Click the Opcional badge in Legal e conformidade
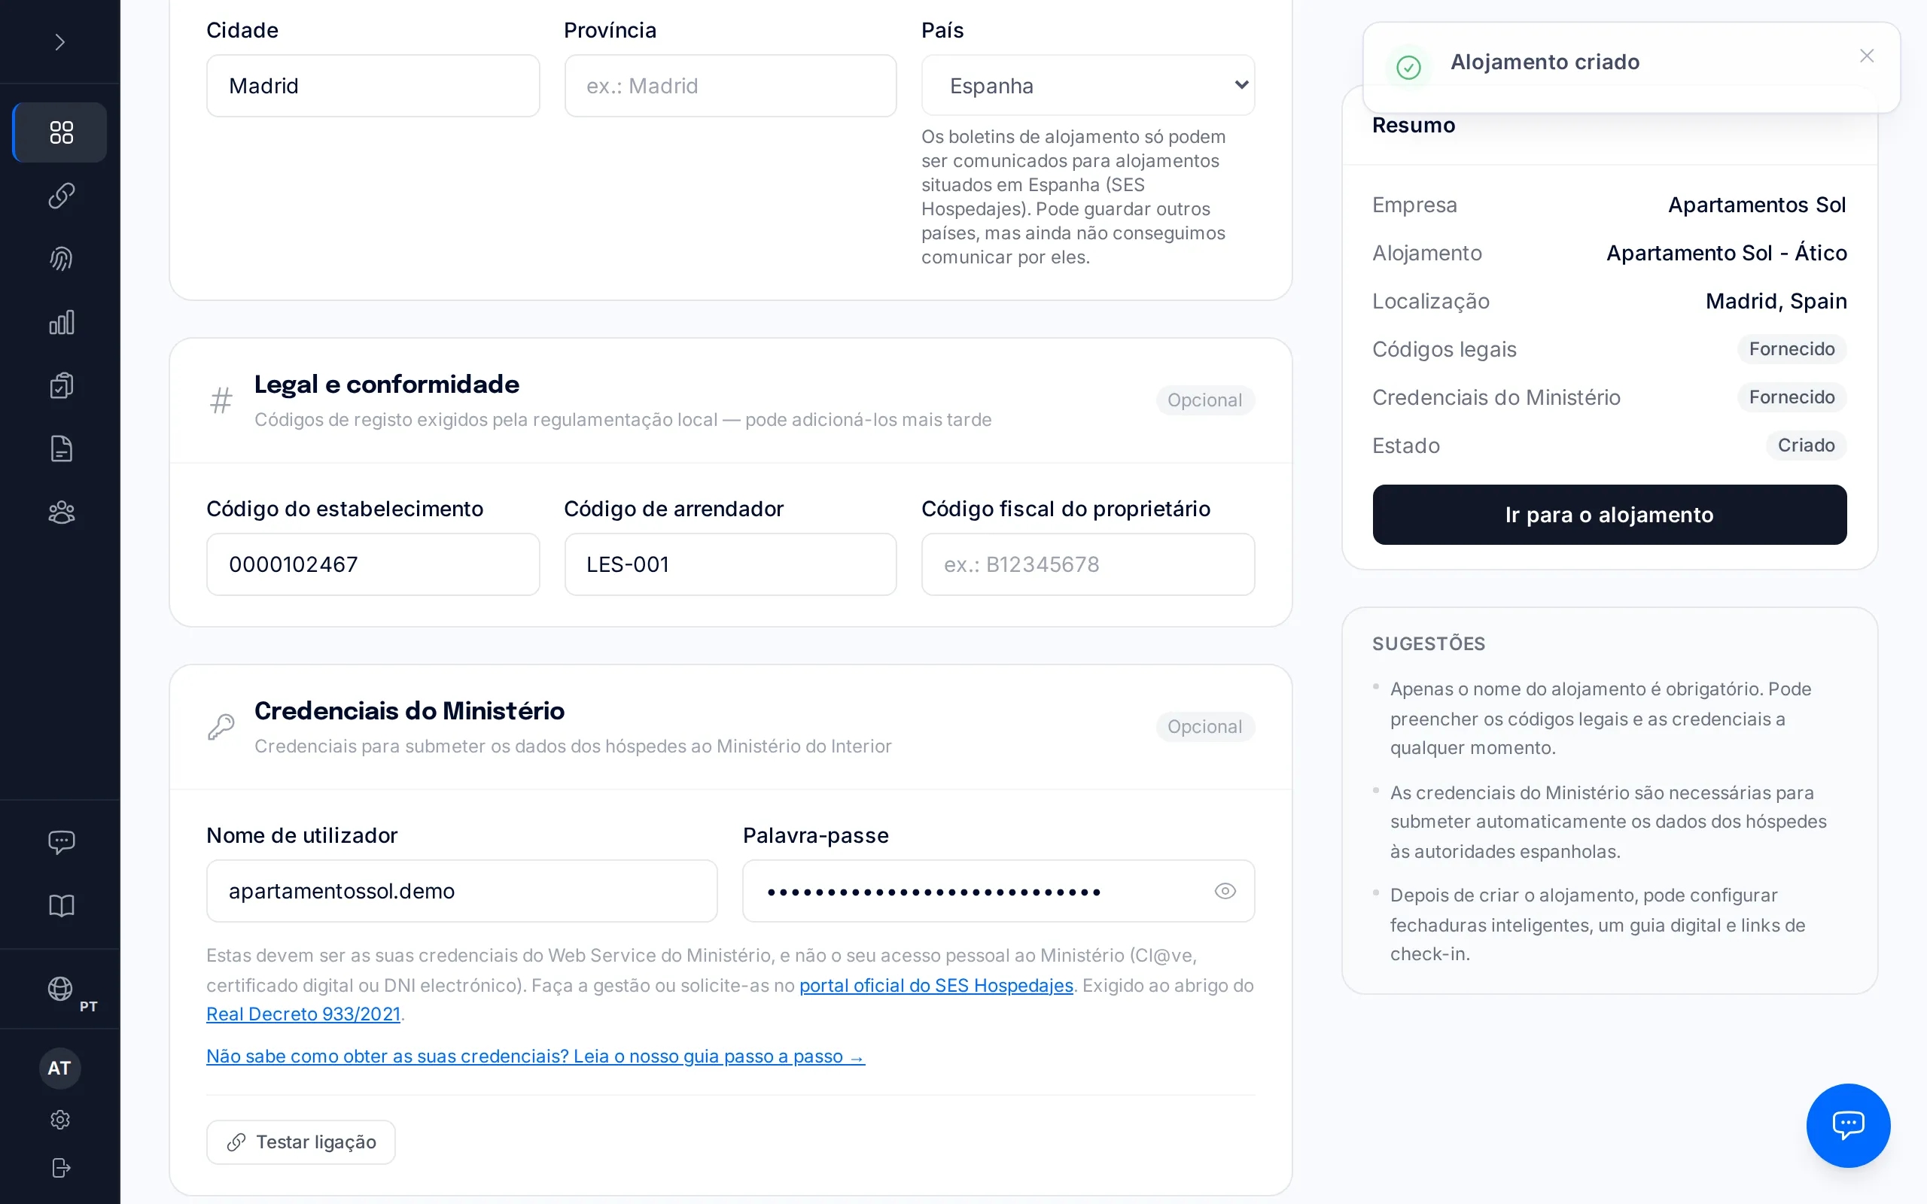 click(1205, 400)
